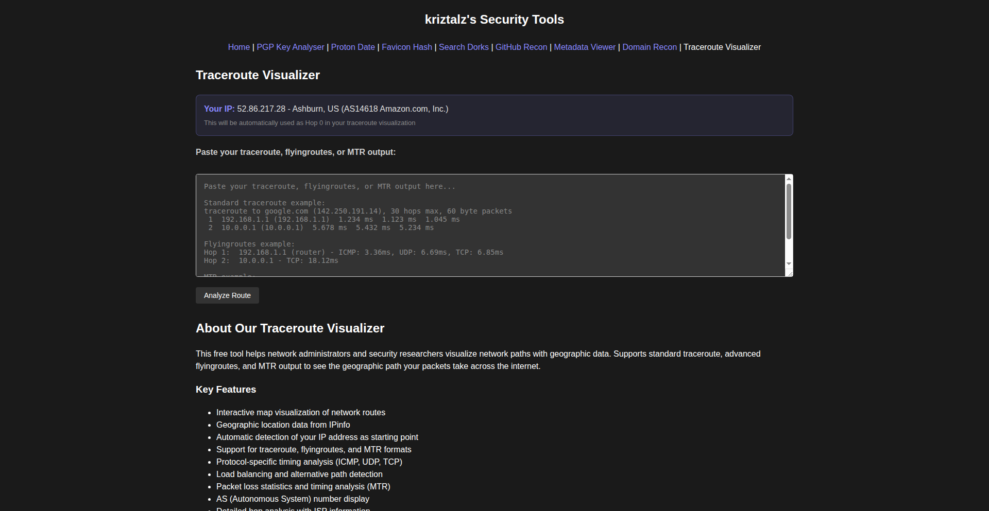Open the Search Dorks page
989x511 pixels.
[x=464, y=47]
